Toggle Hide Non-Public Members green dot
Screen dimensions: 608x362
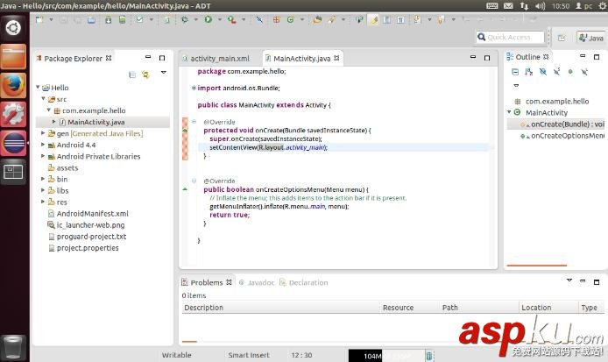570,72
